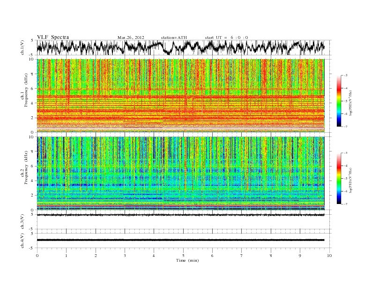
Task: Click the time axis tick label '1'
Action: [x=66, y=256]
